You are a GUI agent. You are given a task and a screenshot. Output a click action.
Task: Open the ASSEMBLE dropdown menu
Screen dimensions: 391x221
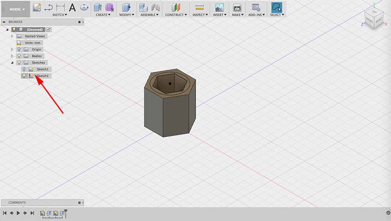(x=149, y=15)
